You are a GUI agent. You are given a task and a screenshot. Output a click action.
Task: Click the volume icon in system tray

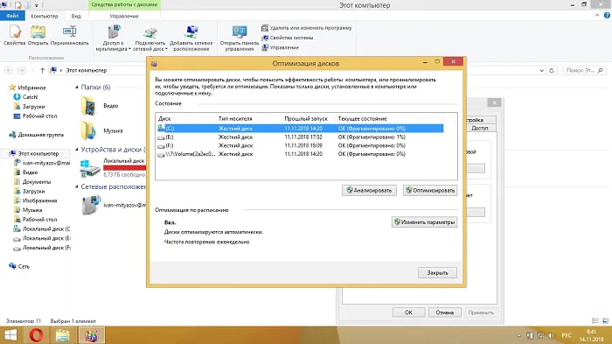[x=551, y=335]
